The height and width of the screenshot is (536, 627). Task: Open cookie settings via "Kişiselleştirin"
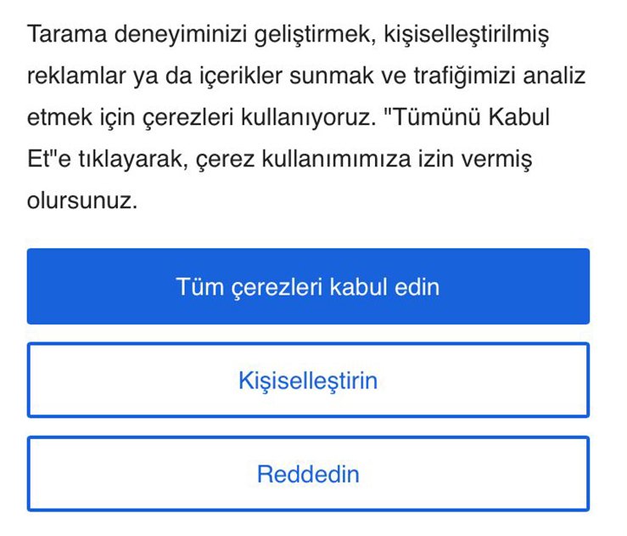coord(308,380)
